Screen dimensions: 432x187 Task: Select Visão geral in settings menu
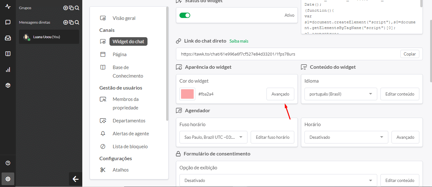point(124,18)
